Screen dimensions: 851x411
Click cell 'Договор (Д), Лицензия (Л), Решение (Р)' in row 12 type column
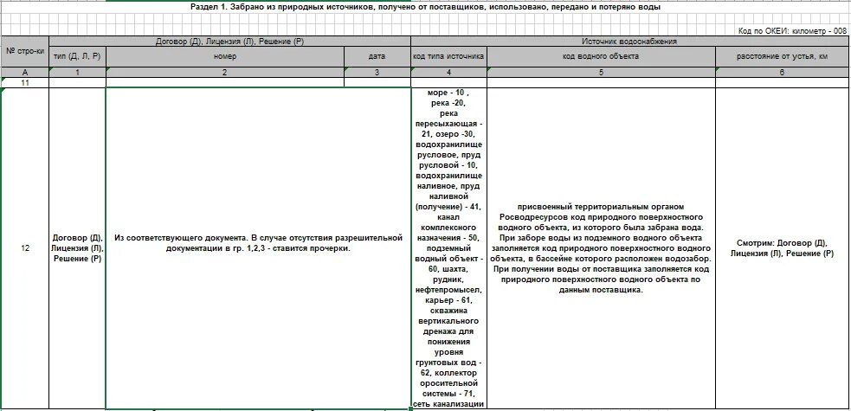pyautogui.click(x=77, y=248)
